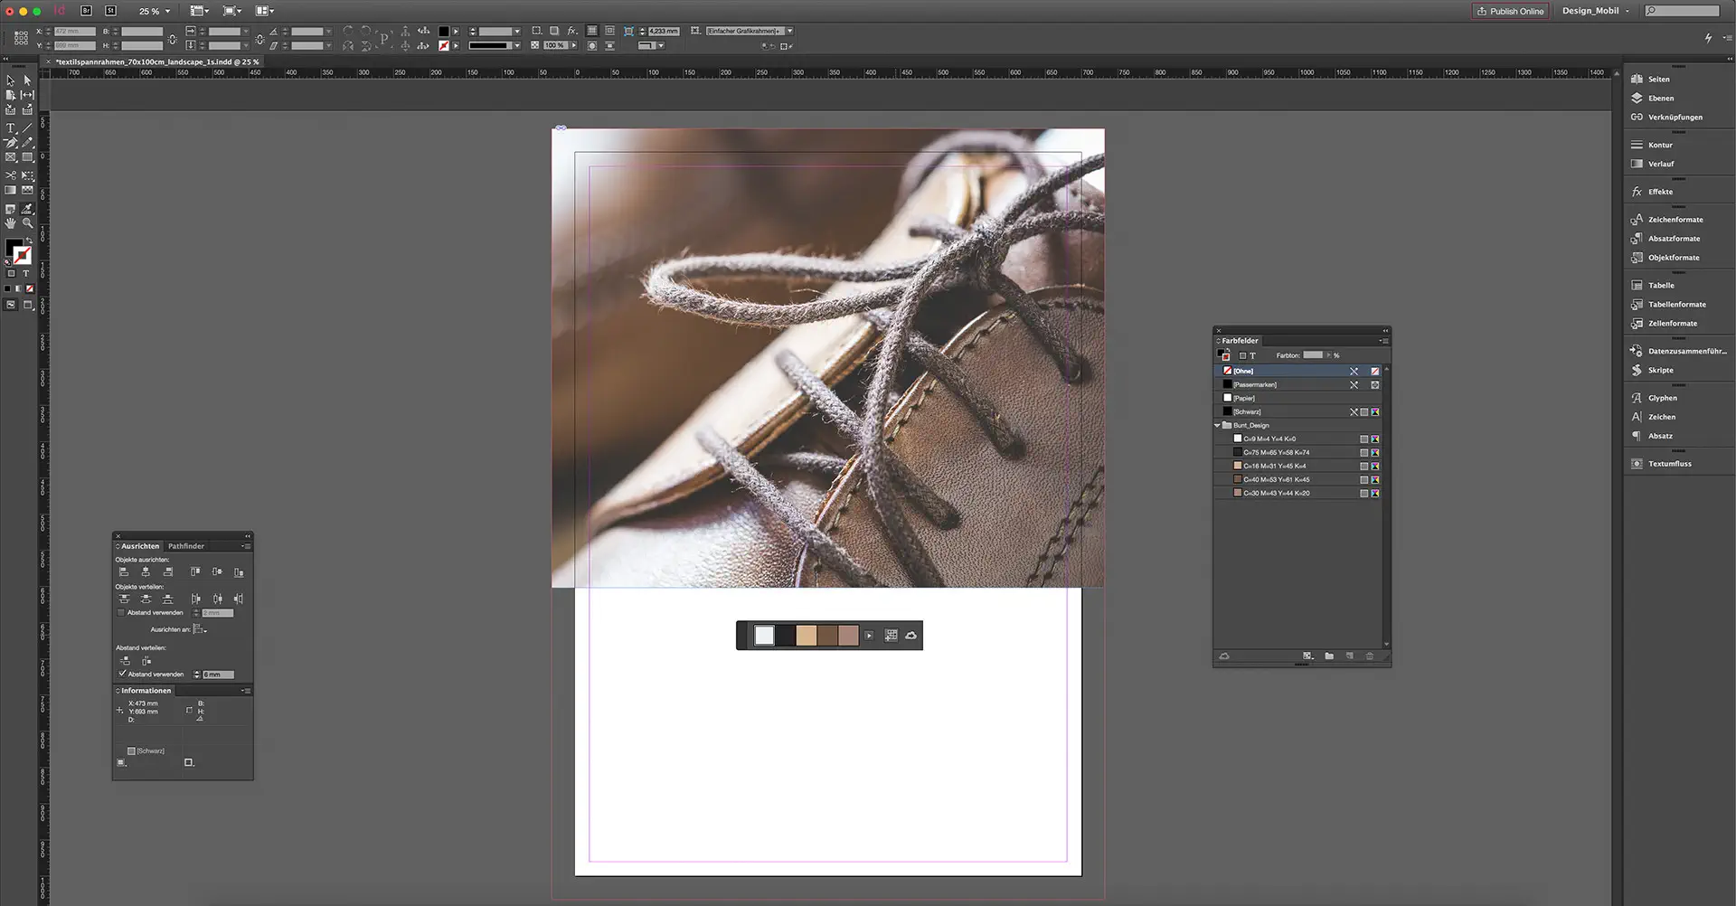Image resolution: width=1736 pixels, height=906 pixels.
Task: Activate the Zoom tool
Action: pyautogui.click(x=27, y=220)
